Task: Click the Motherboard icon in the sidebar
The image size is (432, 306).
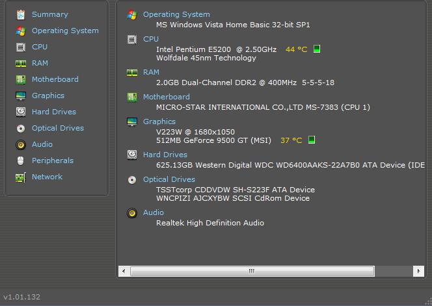Action: point(21,79)
